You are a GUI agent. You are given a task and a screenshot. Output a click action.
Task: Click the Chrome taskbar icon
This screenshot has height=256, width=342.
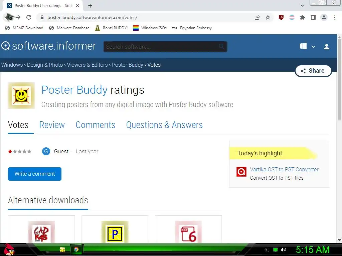click(76, 249)
